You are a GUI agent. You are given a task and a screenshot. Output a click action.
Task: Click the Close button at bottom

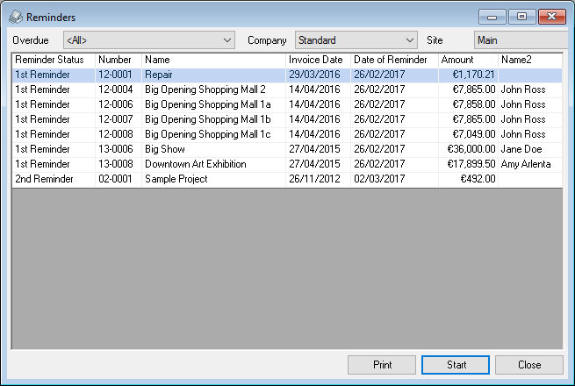coord(529,365)
